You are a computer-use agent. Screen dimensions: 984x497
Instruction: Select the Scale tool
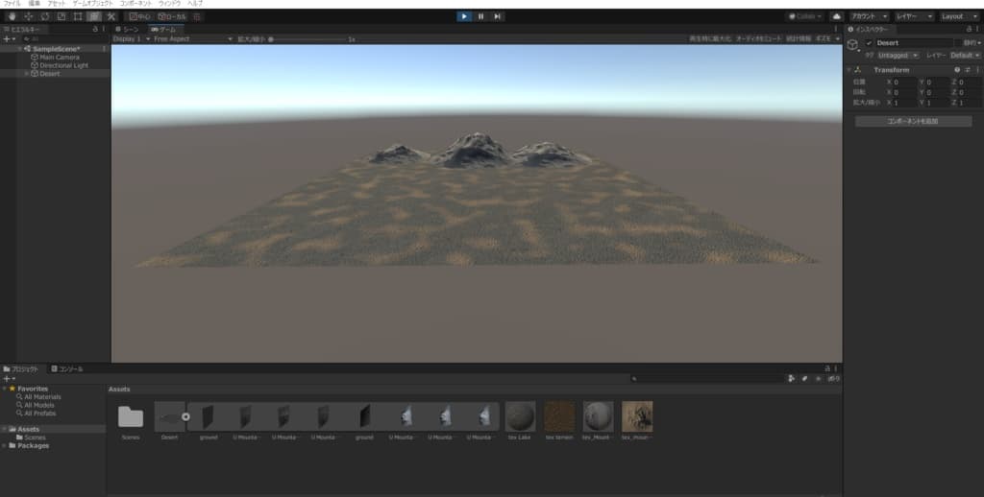61,16
